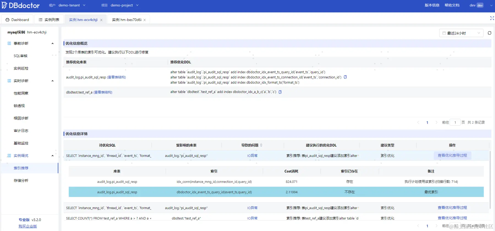Screen dimensions: 495x231
Task: View table structure of dbdtest.test_ref_a
Action: 103,92
